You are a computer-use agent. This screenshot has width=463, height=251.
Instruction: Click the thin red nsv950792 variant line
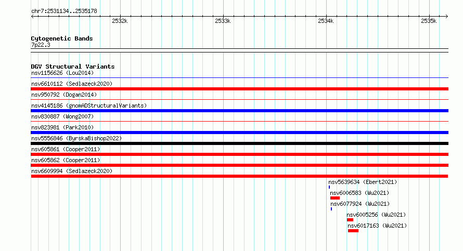coord(239,100)
